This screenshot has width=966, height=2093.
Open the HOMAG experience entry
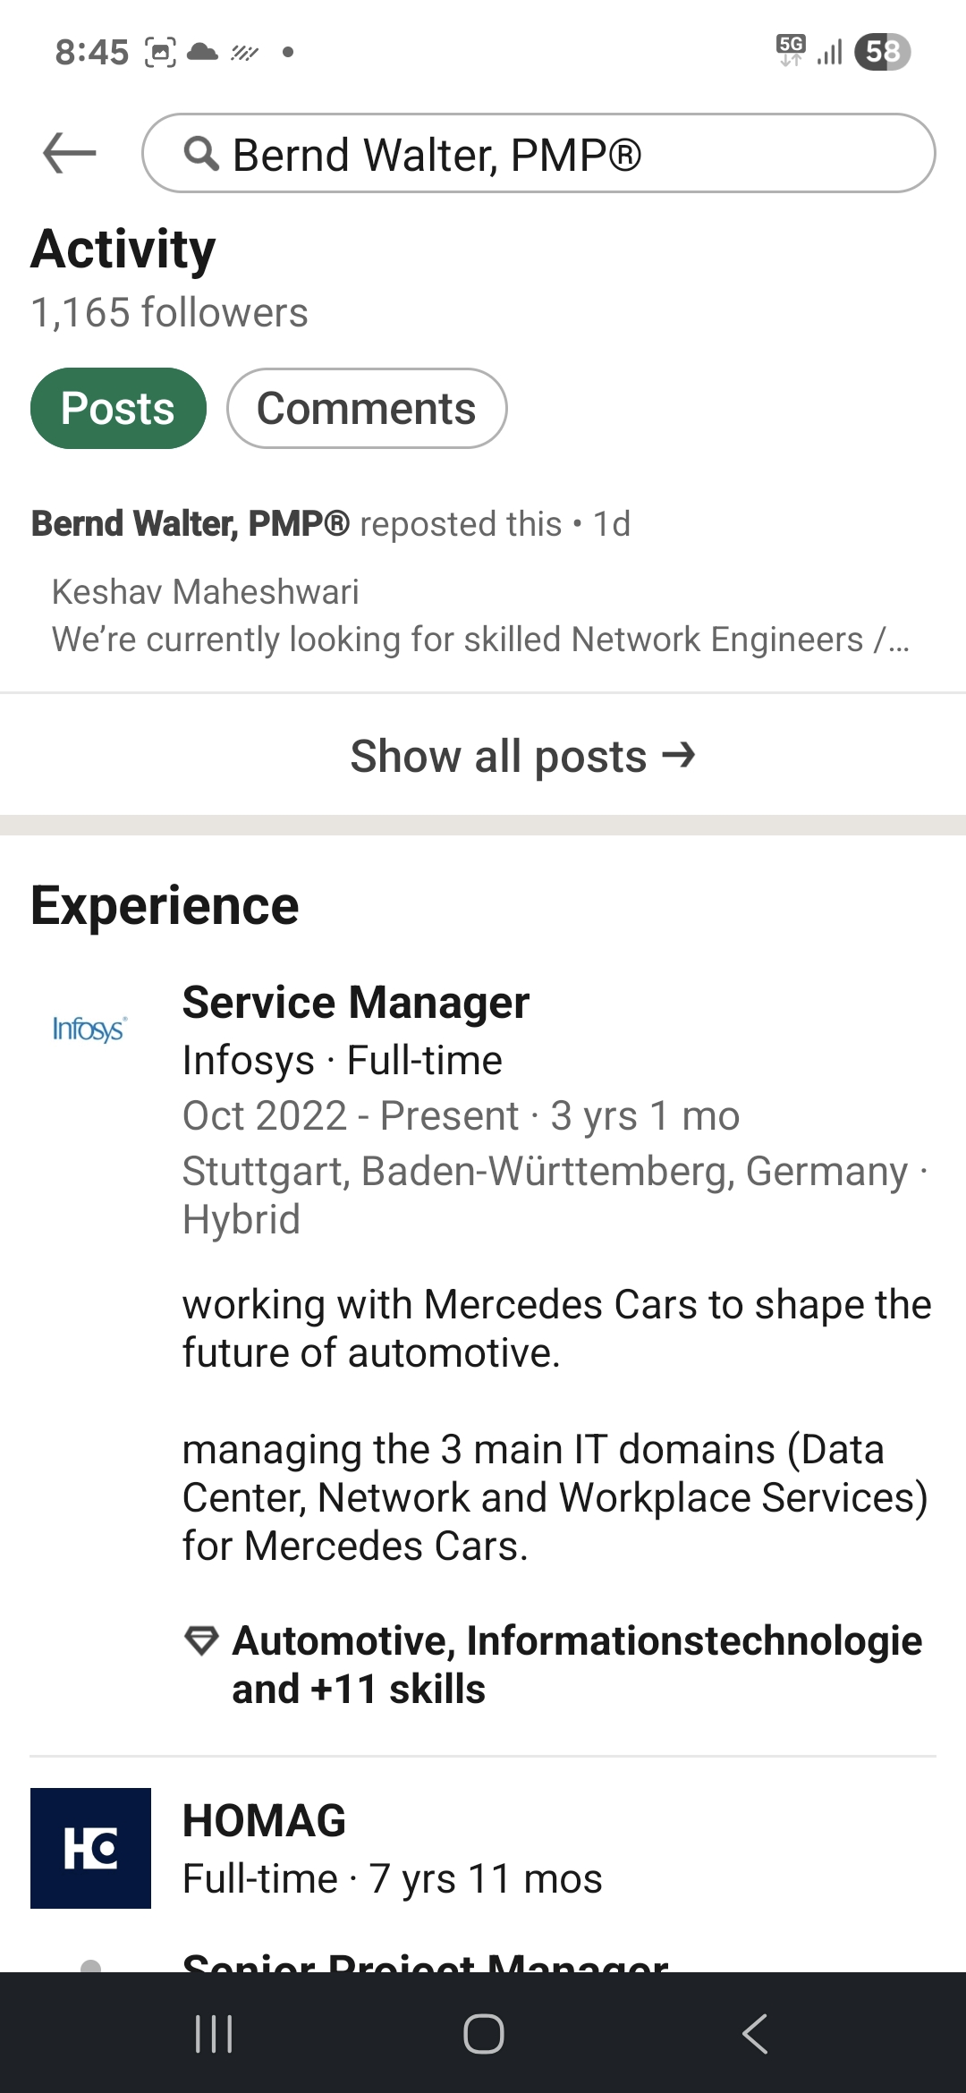pos(265,1821)
